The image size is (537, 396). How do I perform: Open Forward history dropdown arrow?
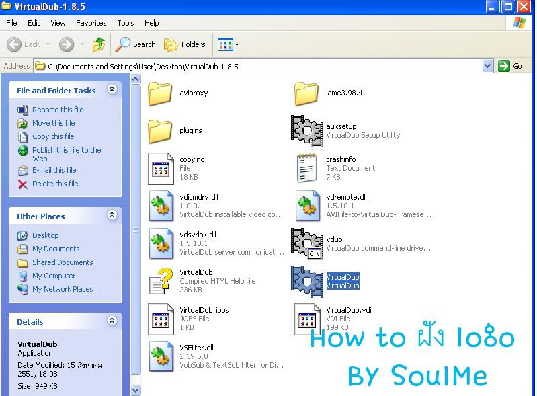(82, 44)
